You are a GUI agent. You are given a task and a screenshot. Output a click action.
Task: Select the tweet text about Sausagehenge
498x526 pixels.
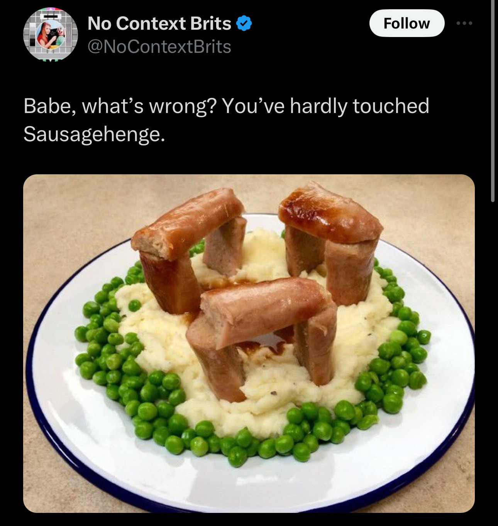(x=226, y=120)
